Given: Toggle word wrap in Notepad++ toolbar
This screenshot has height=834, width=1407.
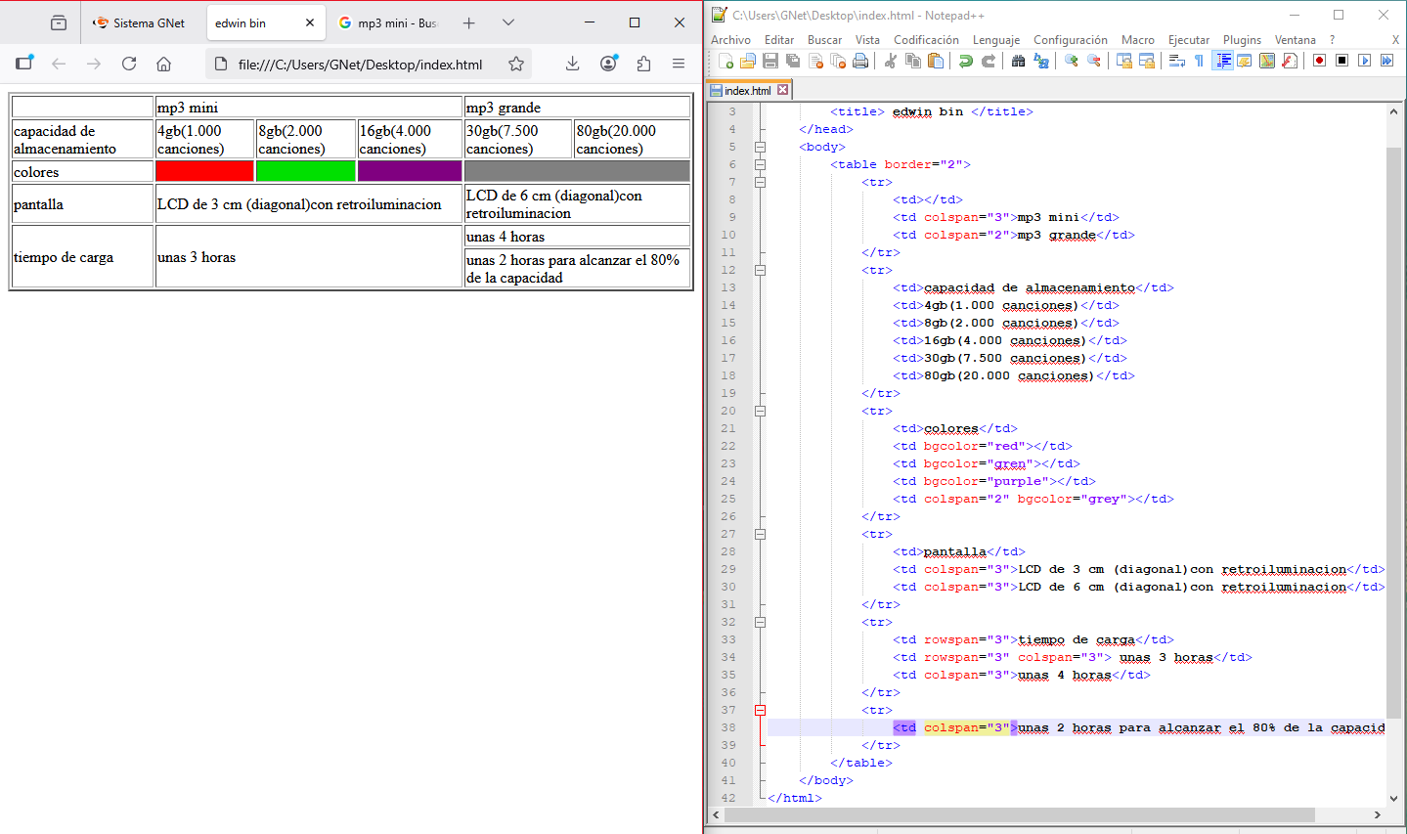Looking at the screenshot, I should 1177,61.
